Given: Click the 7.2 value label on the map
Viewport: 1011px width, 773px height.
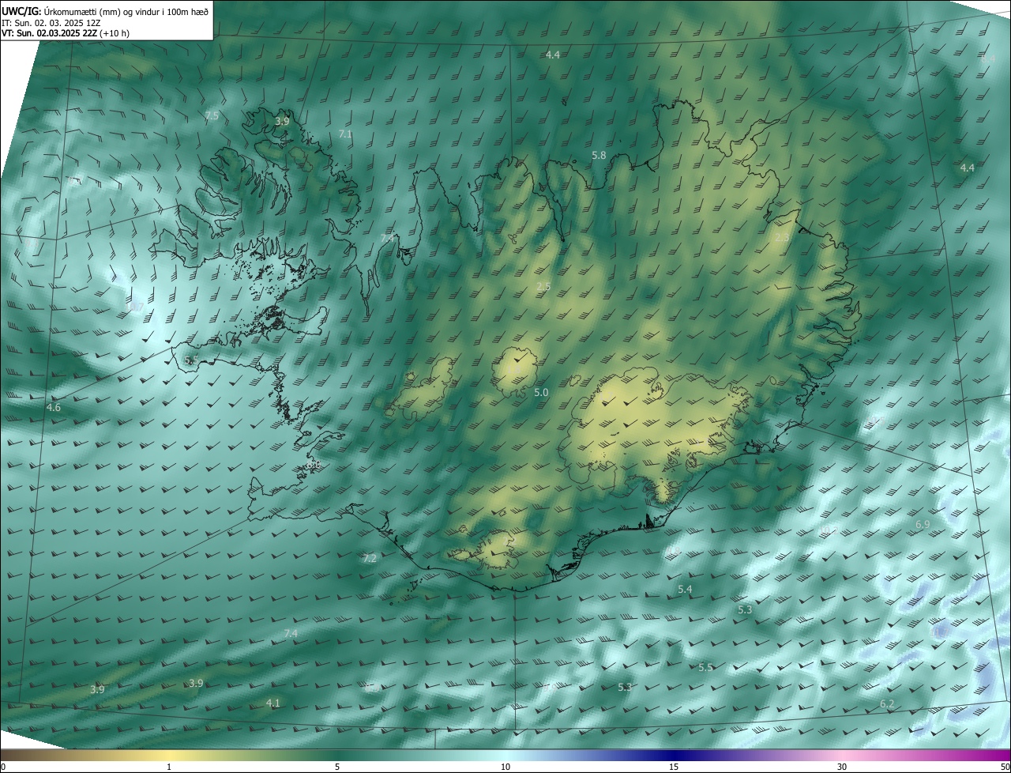Looking at the screenshot, I should [370, 558].
